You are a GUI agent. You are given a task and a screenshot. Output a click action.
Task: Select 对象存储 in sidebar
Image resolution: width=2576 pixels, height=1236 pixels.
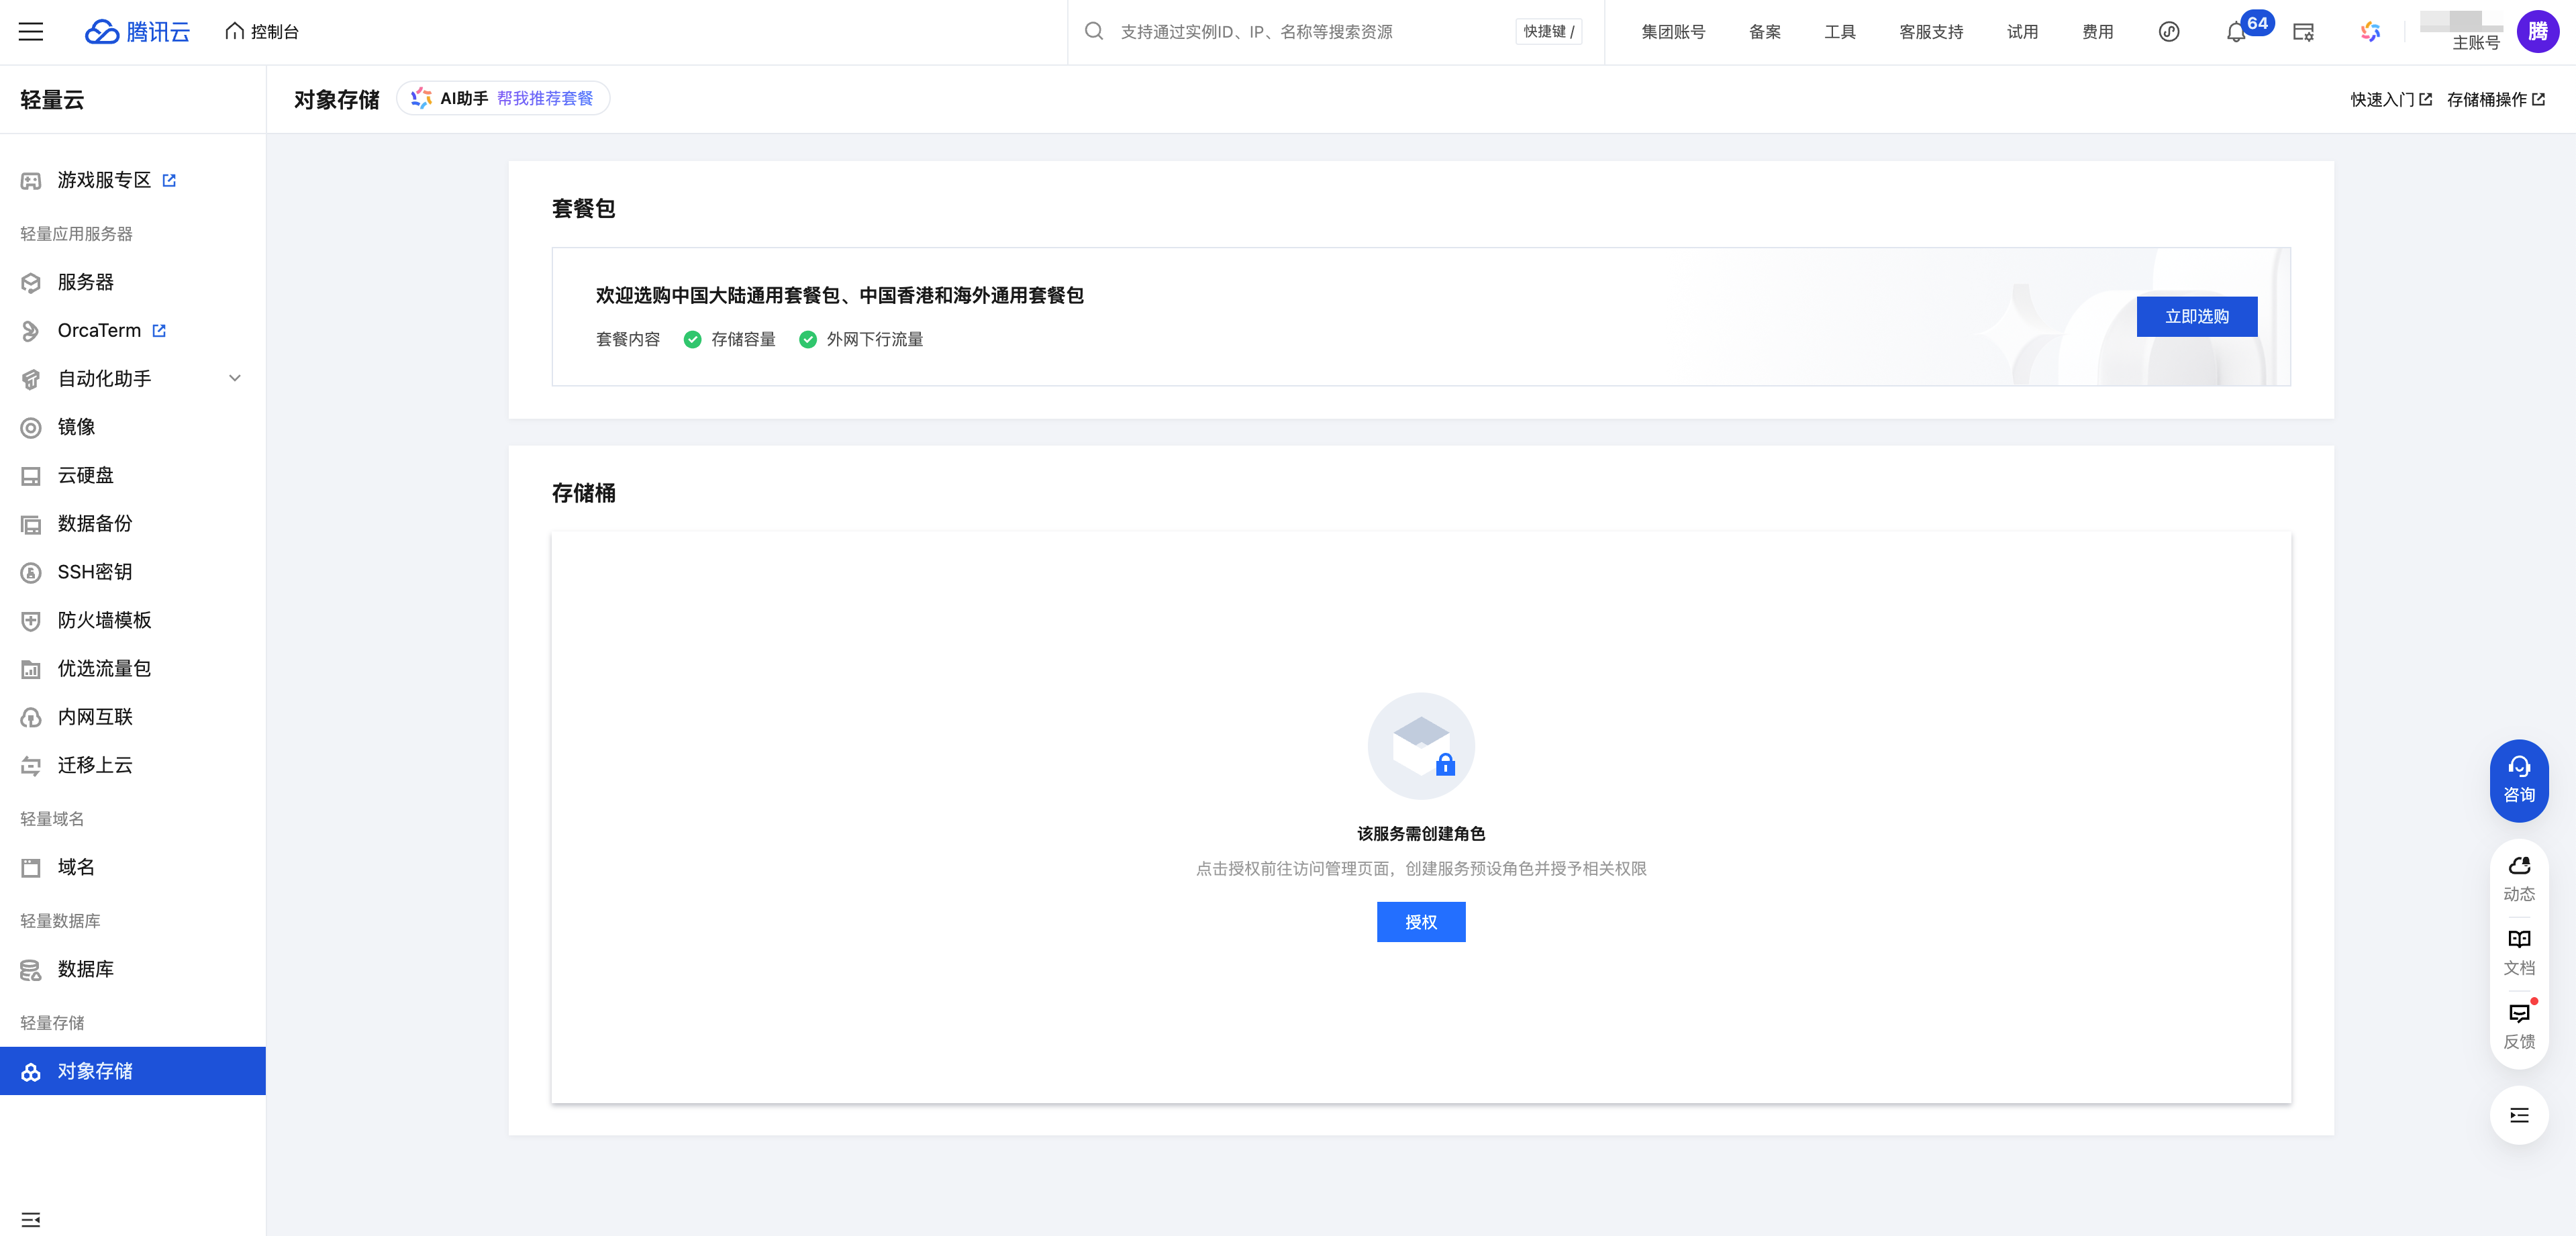point(133,1071)
